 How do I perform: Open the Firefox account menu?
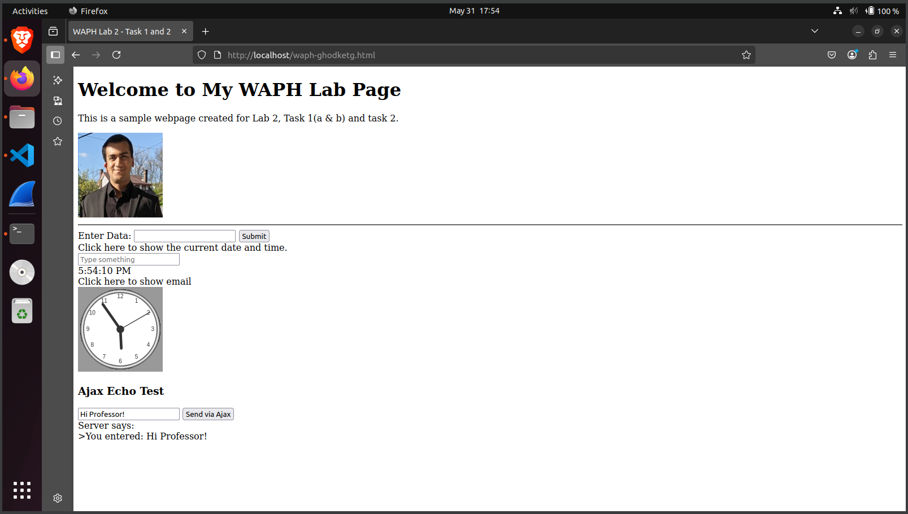[852, 55]
